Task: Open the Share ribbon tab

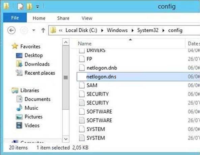Action: [x=63, y=18]
